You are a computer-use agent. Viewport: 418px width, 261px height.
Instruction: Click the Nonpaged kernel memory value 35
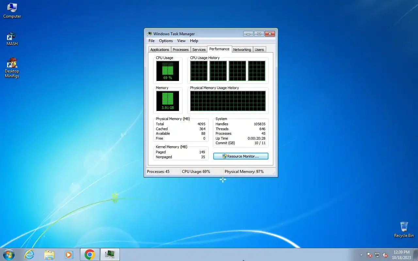coord(203,157)
